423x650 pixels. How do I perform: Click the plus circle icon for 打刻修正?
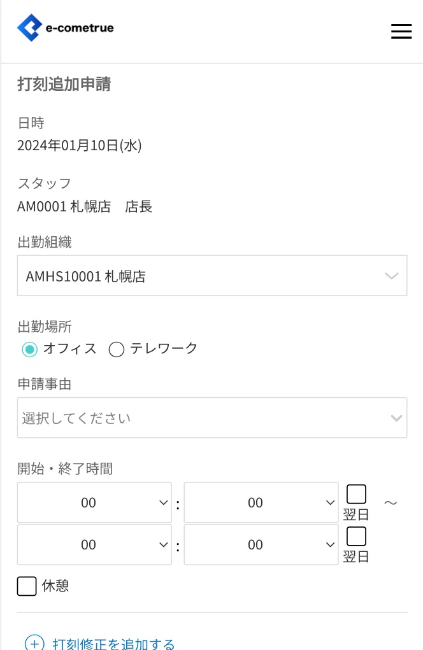(34, 644)
